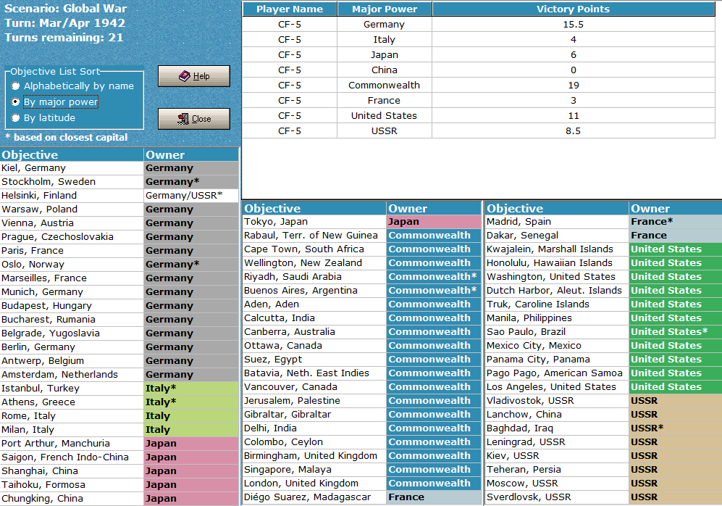Select Rabaul, Terr. of New Guinea

pos(314,236)
